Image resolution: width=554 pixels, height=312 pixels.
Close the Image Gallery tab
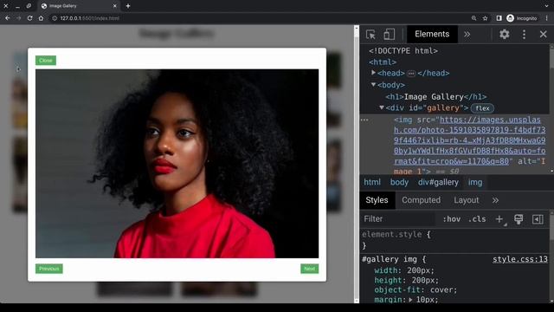114,6
